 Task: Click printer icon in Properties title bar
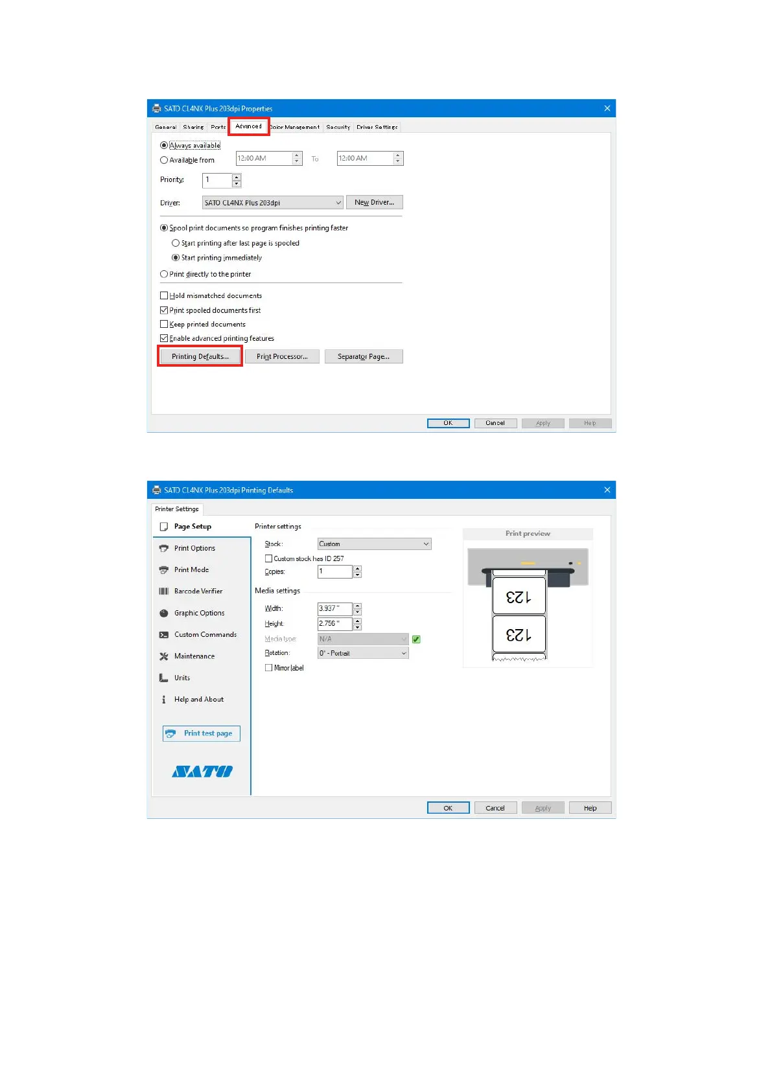[156, 108]
